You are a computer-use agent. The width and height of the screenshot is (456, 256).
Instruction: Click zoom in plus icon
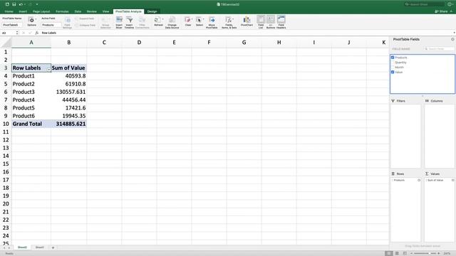pyautogui.click(x=439, y=253)
